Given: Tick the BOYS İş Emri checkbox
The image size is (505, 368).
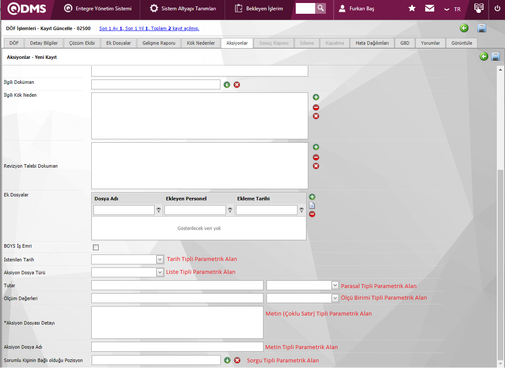Looking at the screenshot, I should point(96,247).
